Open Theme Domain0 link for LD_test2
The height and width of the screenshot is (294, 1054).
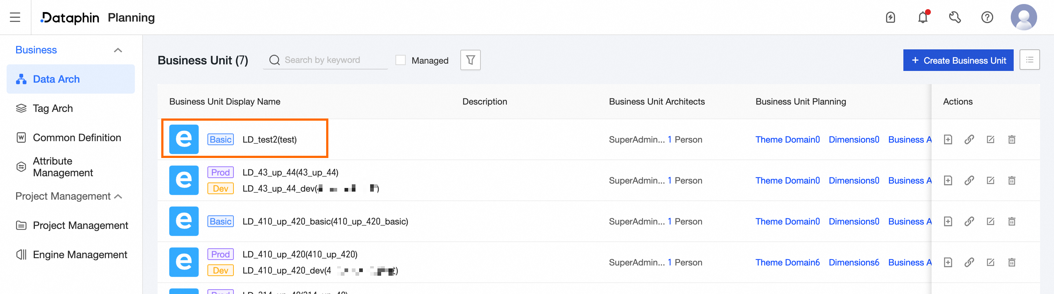pos(787,140)
